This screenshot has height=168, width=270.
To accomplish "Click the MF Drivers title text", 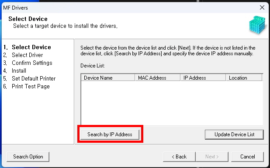I will [15, 8].
